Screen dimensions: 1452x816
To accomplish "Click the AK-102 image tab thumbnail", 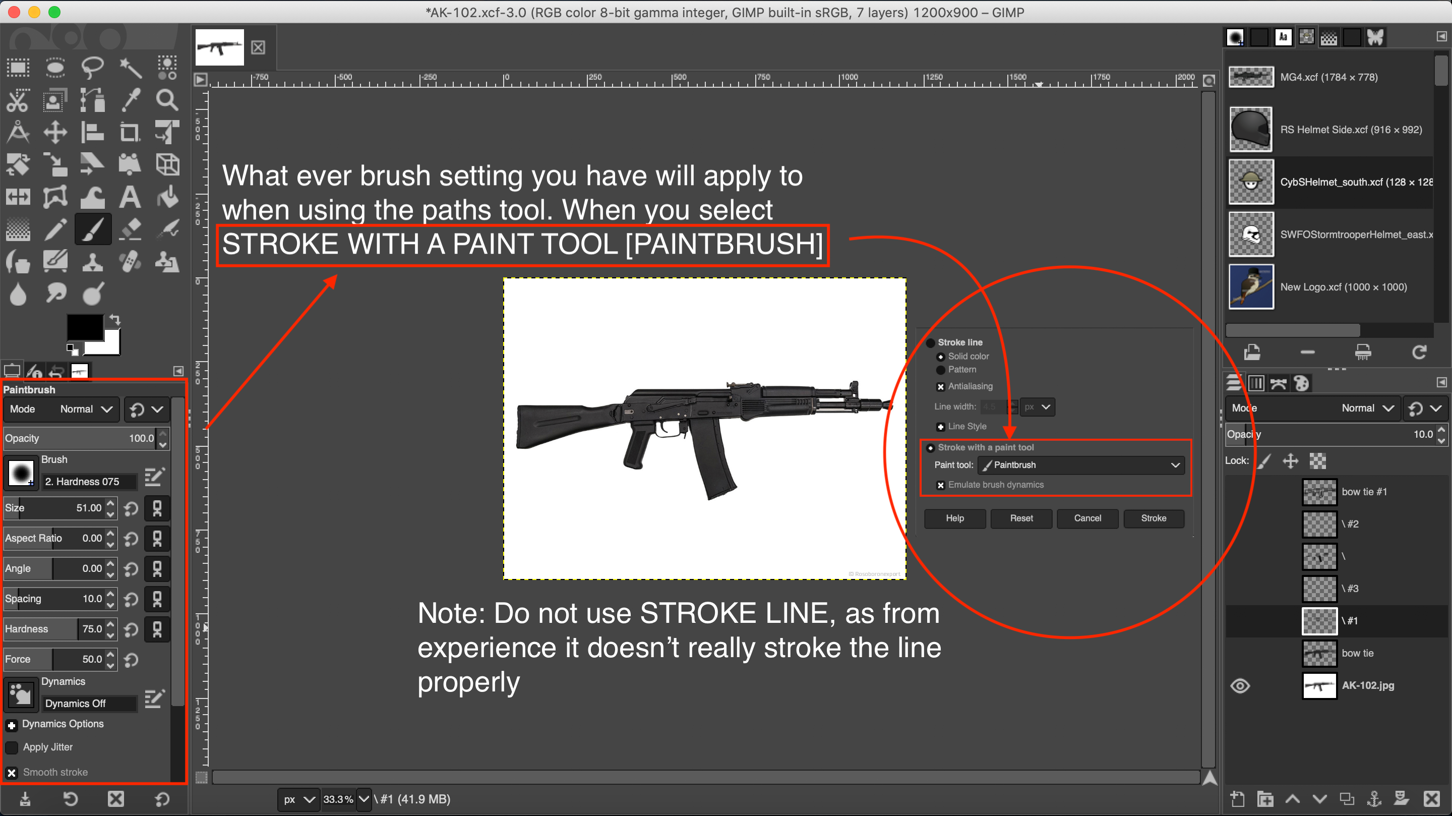I will point(219,48).
